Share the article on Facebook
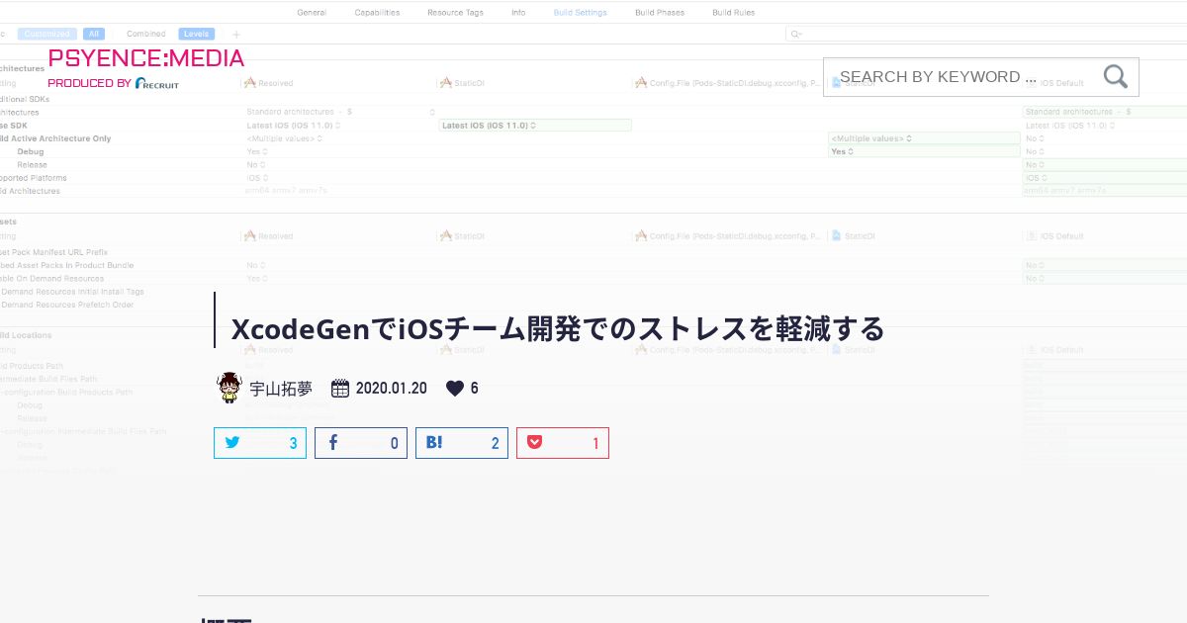Image resolution: width=1187 pixels, height=623 pixels. tap(361, 443)
